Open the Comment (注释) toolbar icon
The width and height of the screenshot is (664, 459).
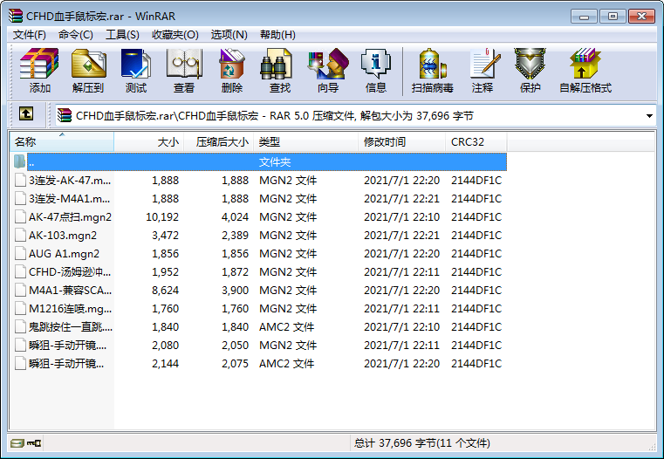coord(482,71)
